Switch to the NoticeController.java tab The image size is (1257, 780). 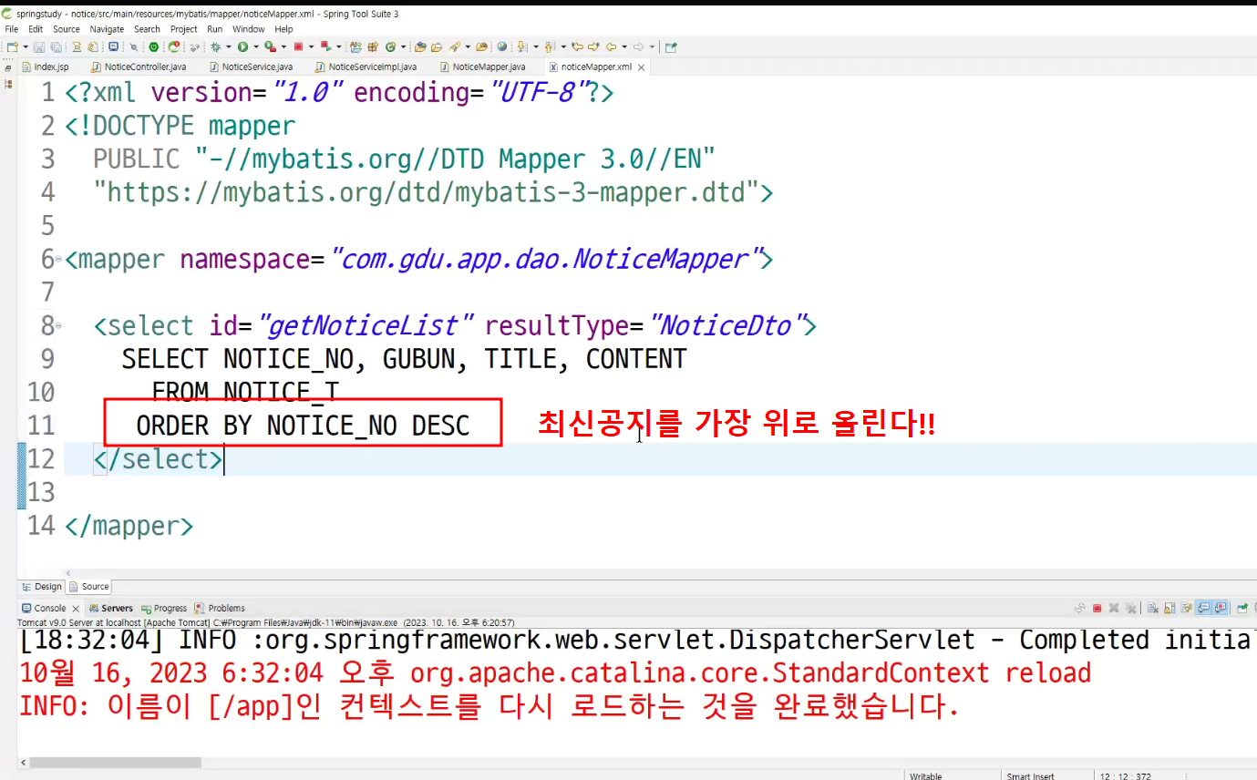click(139, 67)
